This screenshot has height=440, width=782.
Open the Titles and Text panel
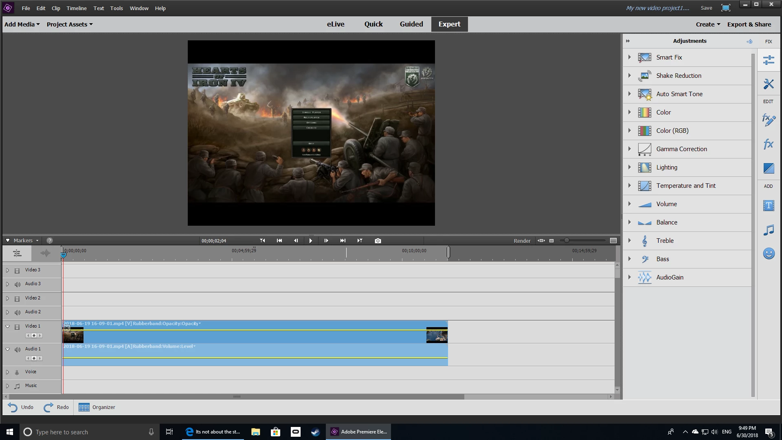click(x=769, y=206)
